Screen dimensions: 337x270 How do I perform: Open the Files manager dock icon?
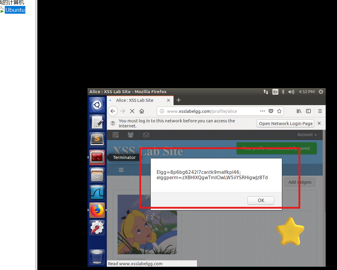(97, 175)
